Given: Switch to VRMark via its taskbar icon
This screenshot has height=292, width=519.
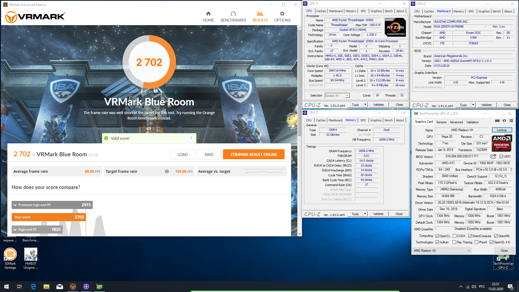Looking at the screenshot, I should 73,287.
